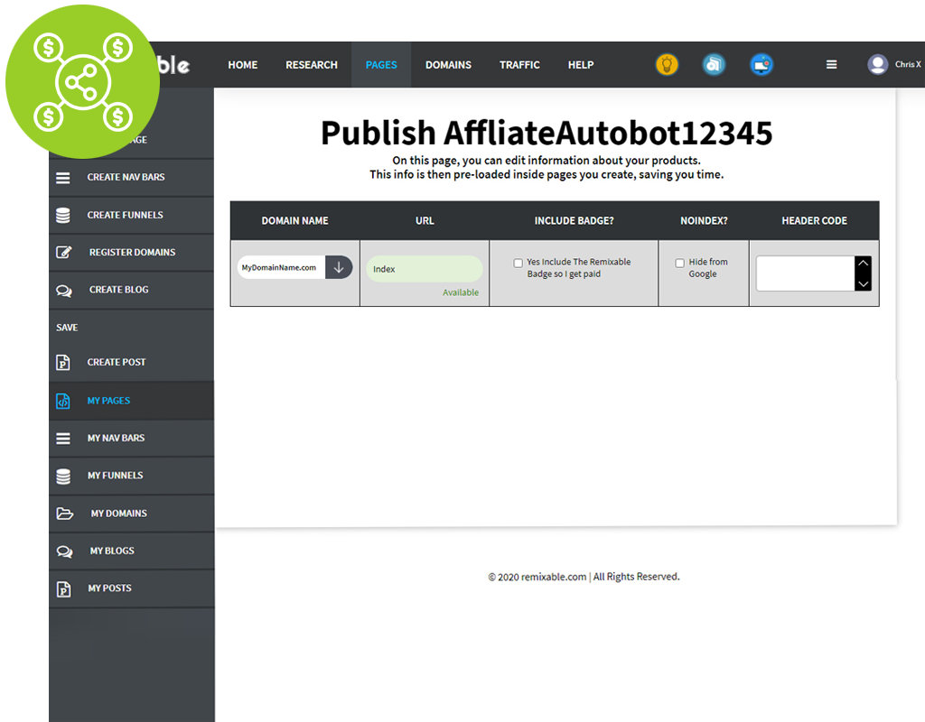Enable 'Yes Include The Remixable Badge' checkbox
Viewport: 925px width, 722px height.
click(x=518, y=263)
